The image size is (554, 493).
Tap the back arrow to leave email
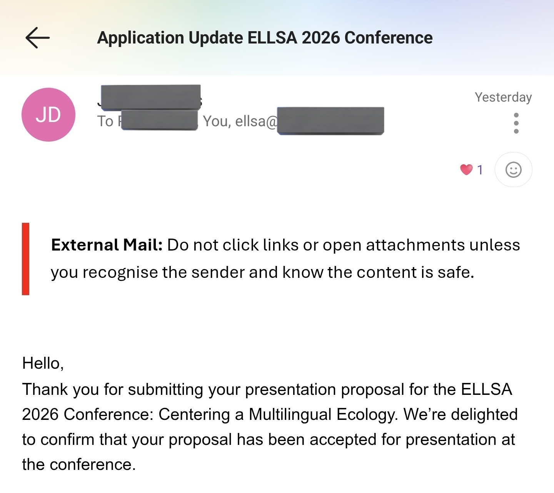coord(37,38)
